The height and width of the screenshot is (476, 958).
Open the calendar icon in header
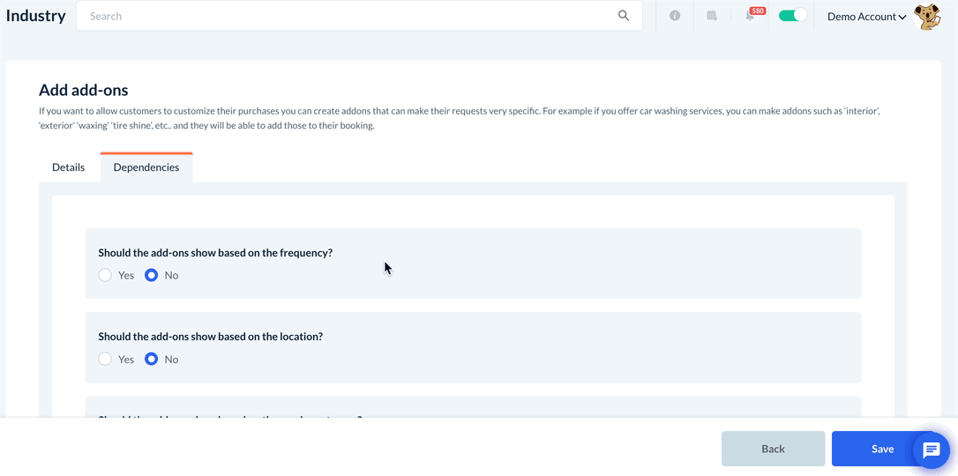pos(712,16)
